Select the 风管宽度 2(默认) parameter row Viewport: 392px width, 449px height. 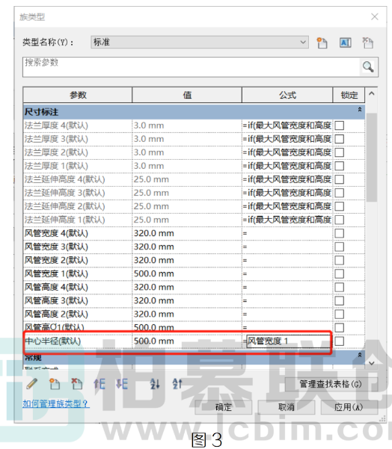pos(77,260)
